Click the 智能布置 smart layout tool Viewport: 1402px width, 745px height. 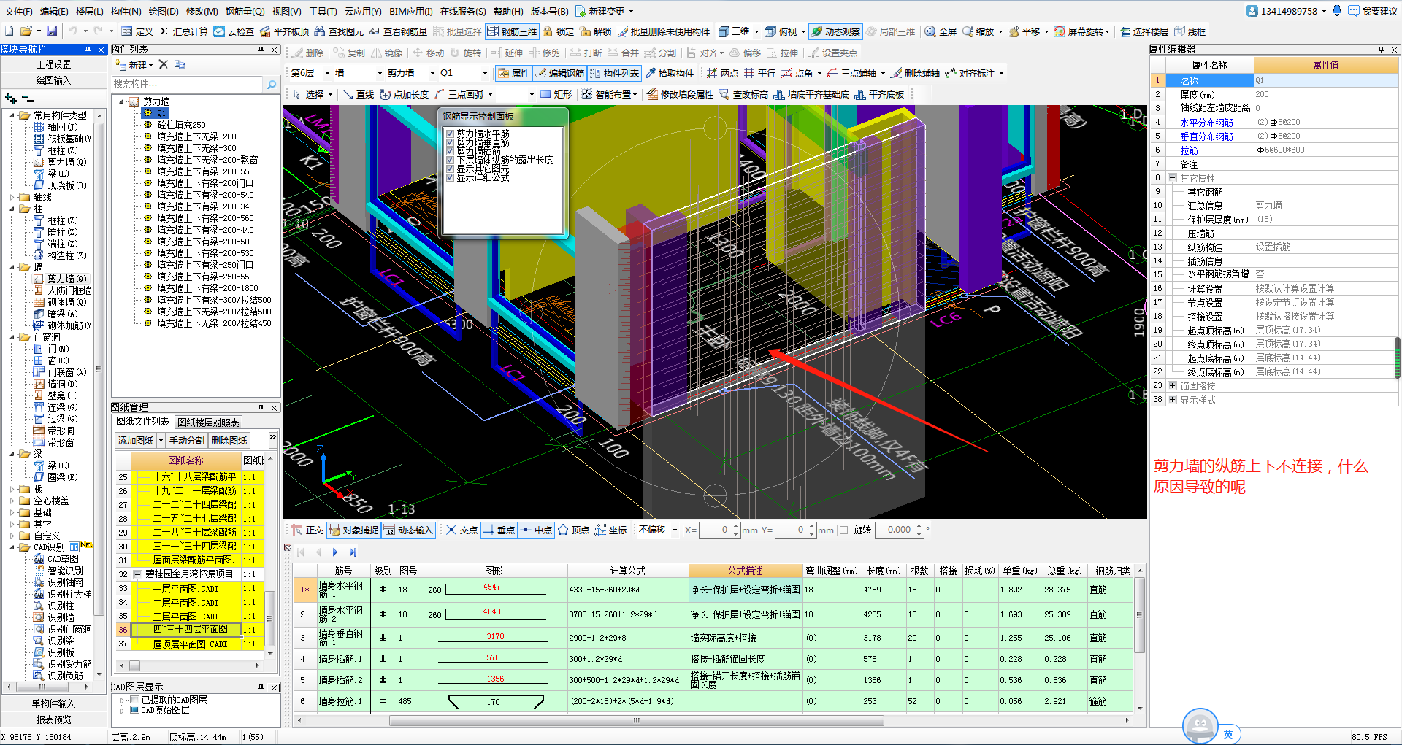tap(607, 94)
